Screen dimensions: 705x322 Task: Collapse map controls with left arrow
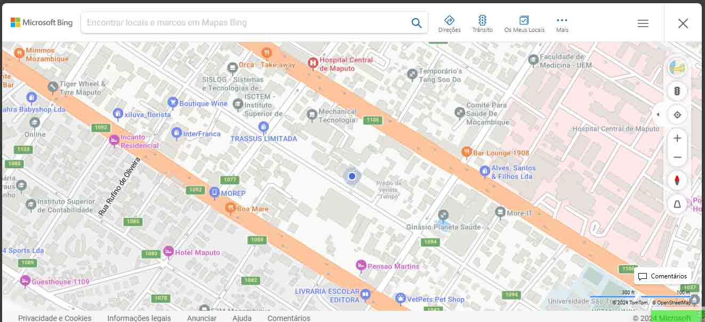coord(658,115)
